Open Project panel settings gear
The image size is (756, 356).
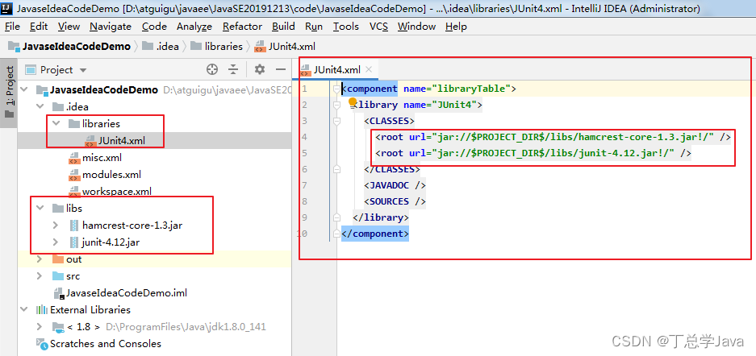pyautogui.click(x=260, y=70)
